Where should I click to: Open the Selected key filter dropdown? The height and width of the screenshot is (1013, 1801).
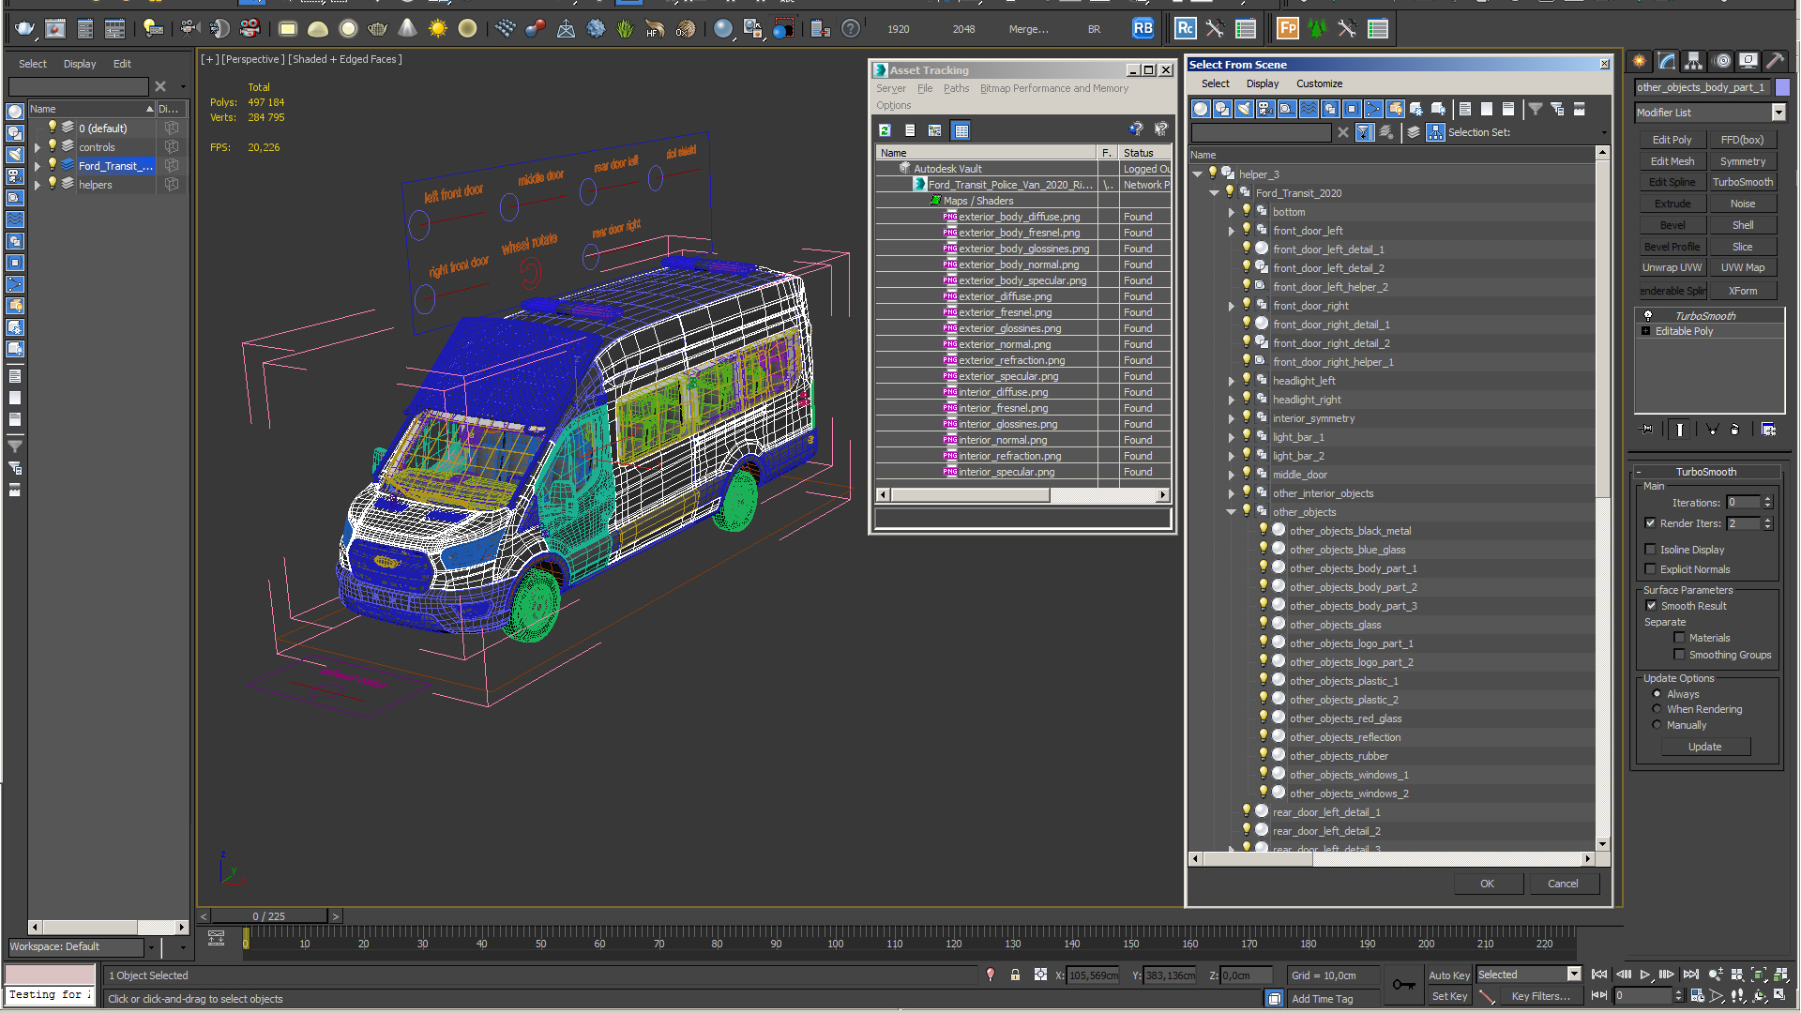pos(1574,975)
